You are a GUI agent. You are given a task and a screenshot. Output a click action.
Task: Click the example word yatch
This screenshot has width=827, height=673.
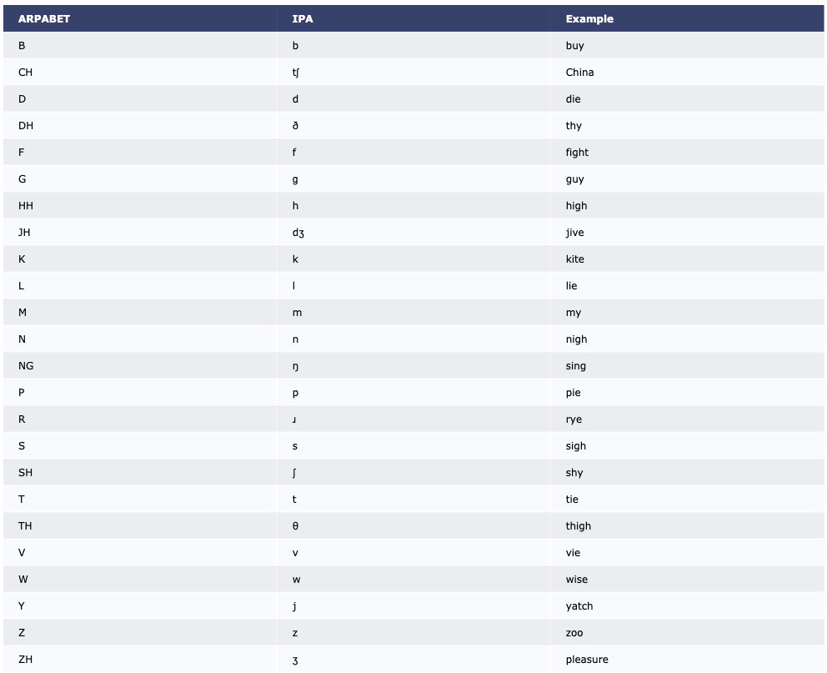(579, 606)
